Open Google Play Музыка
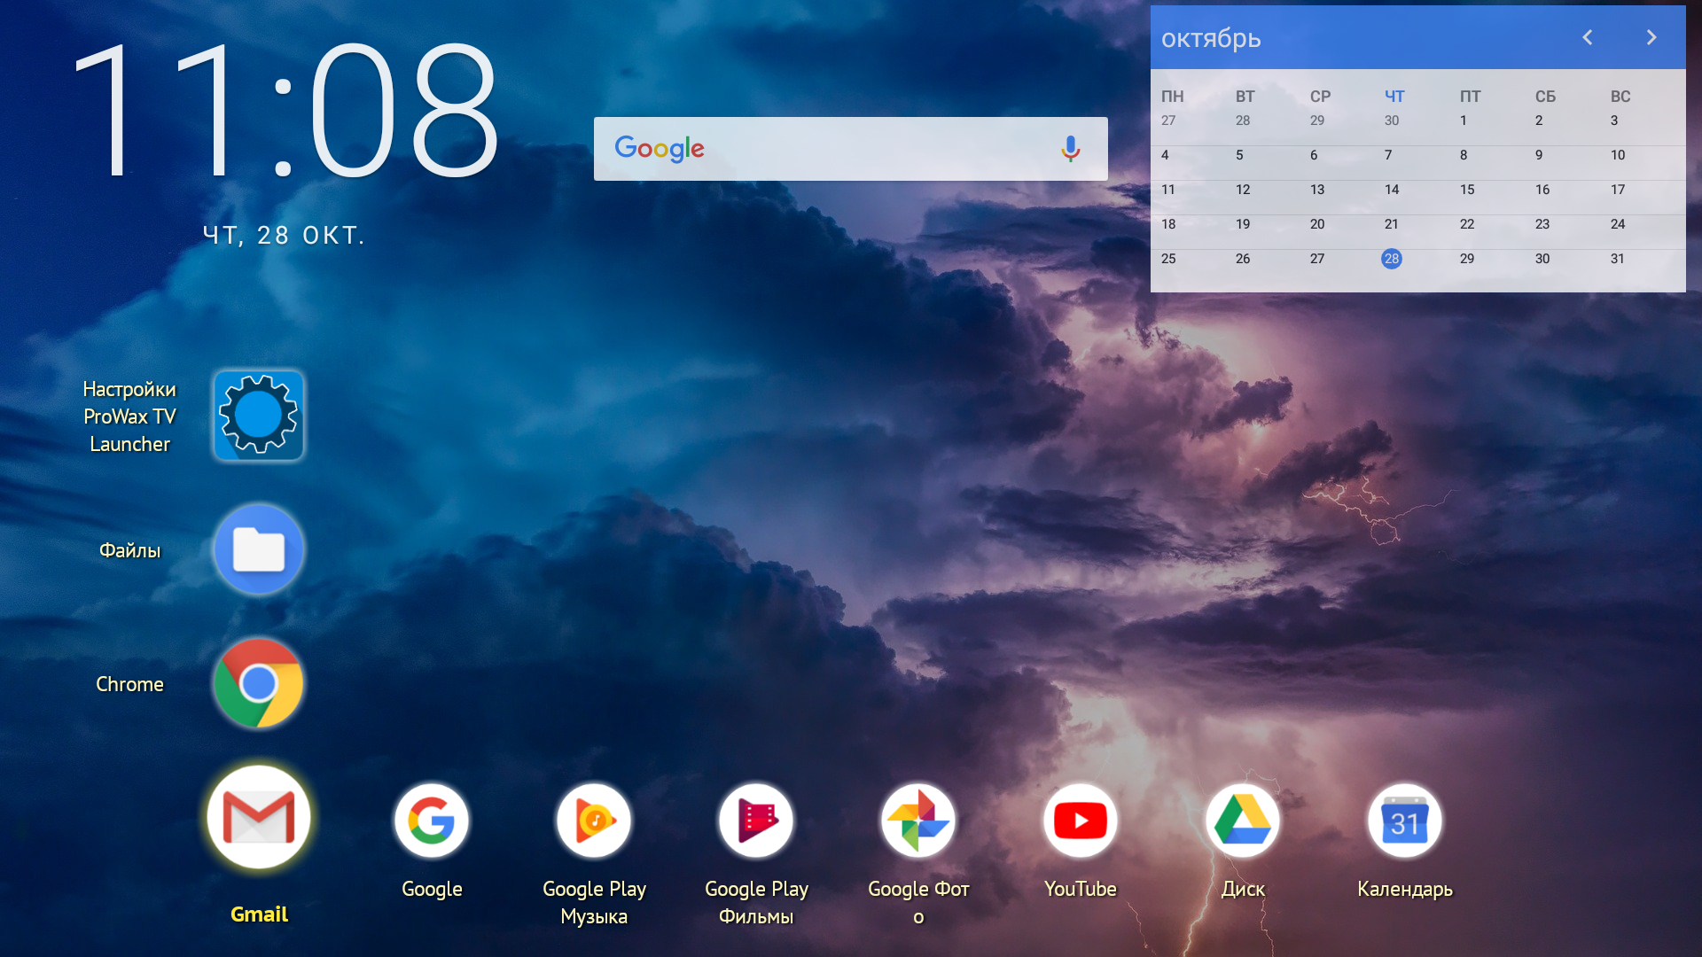The height and width of the screenshot is (957, 1702). [x=594, y=818]
